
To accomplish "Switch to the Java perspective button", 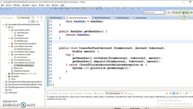I will pyautogui.click(x=185, y=12).
